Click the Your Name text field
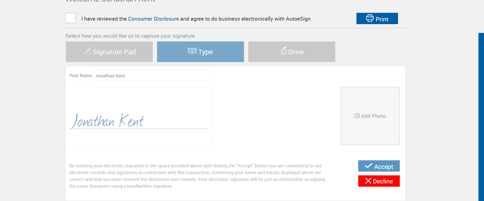The image size is (484, 201). click(152, 76)
